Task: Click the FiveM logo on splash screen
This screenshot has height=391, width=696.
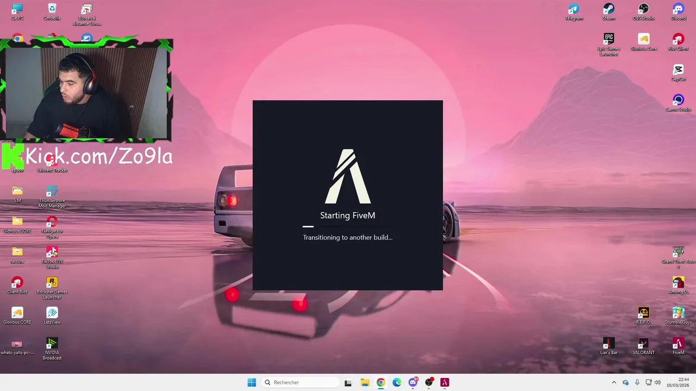Action: pos(348,176)
